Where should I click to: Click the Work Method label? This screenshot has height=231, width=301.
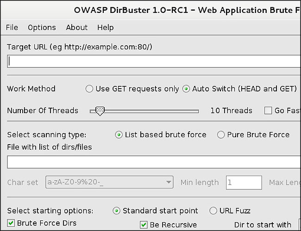pos(31,89)
